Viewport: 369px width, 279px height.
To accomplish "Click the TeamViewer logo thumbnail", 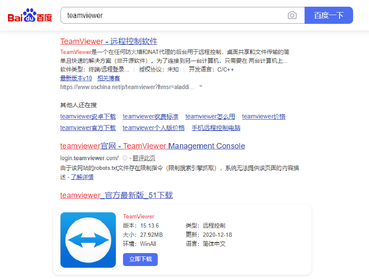I will click(88, 240).
